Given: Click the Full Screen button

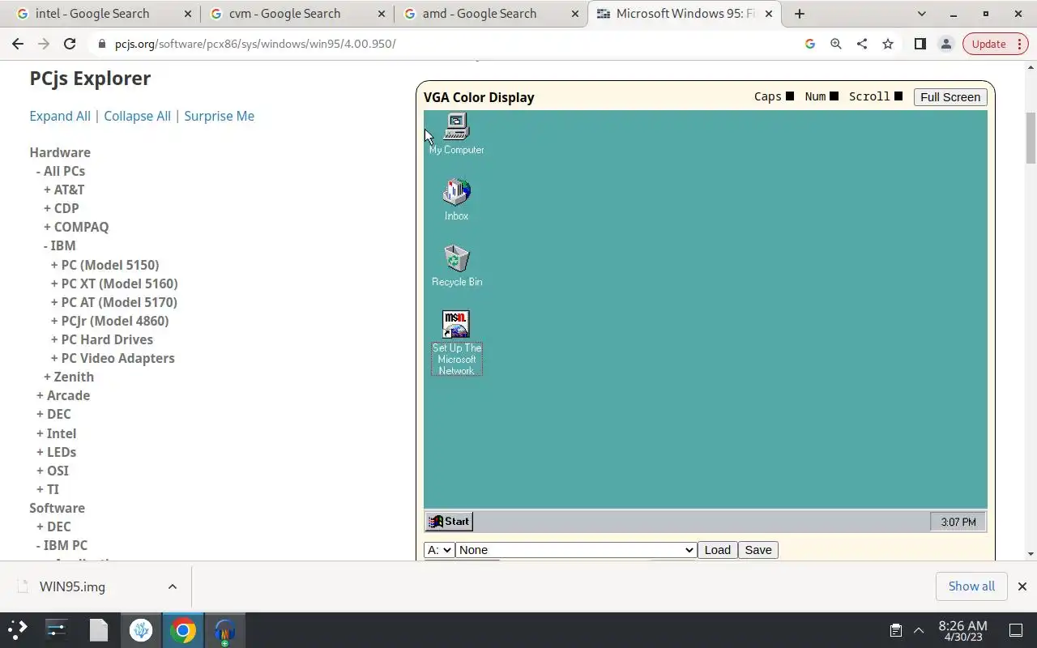Looking at the screenshot, I should (950, 97).
